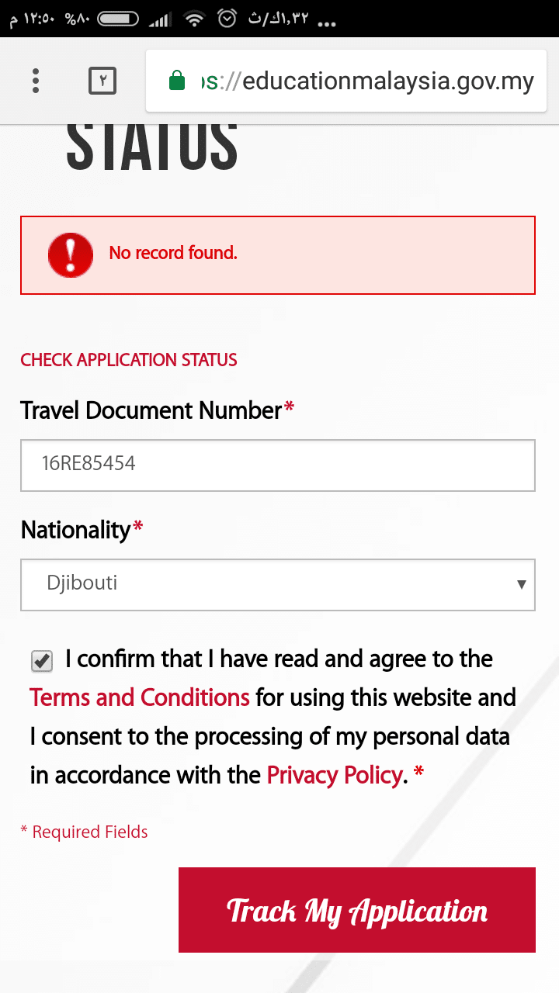Click the Nationality dropdown arrow
Viewport: 559px width, 993px height.
522,584
